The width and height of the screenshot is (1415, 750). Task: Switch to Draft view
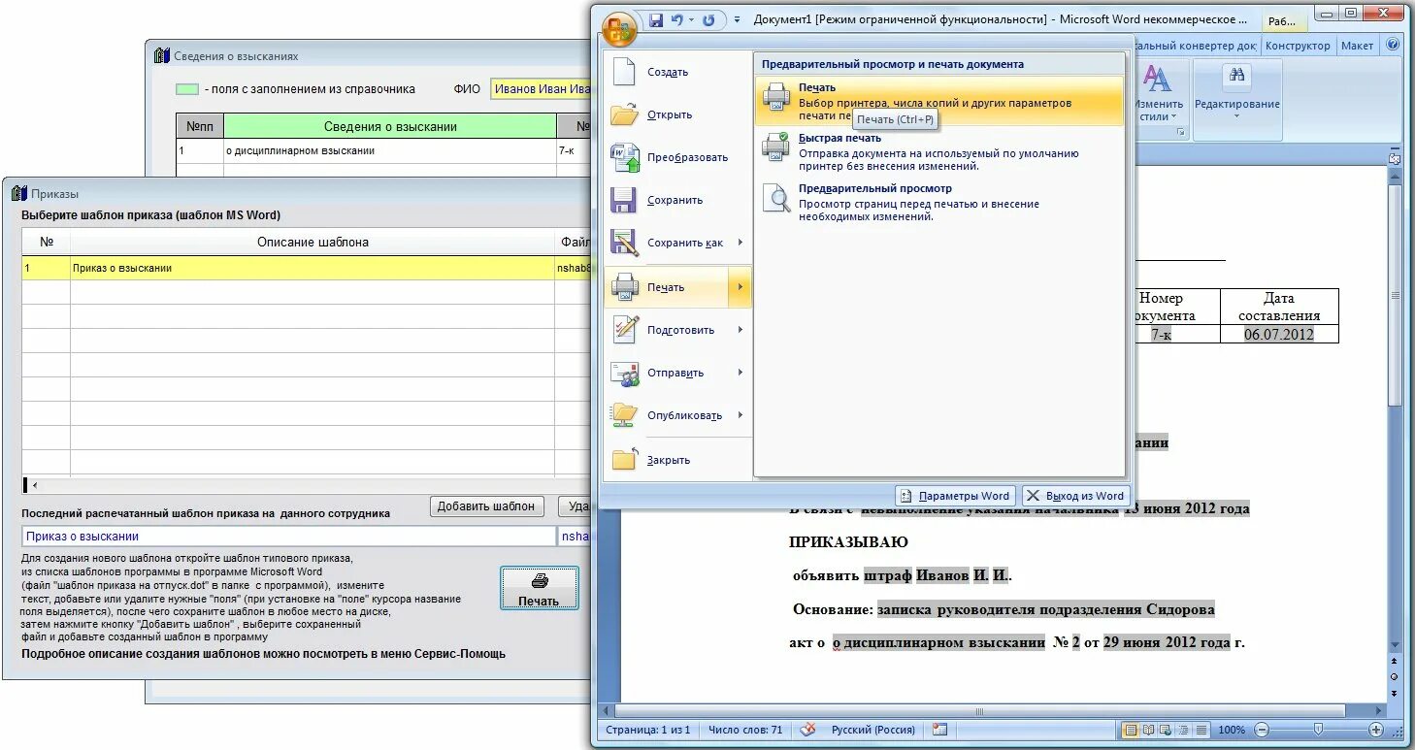1201,730
